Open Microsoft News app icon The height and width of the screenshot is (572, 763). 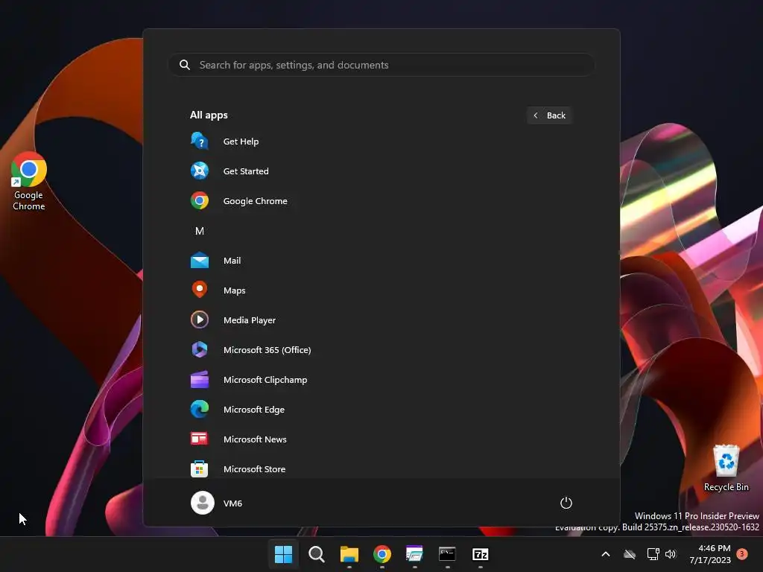click(x=200, y=439)
